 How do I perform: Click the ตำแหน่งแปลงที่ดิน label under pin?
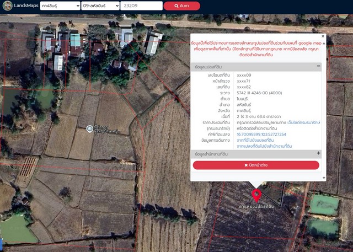(256, 206)
